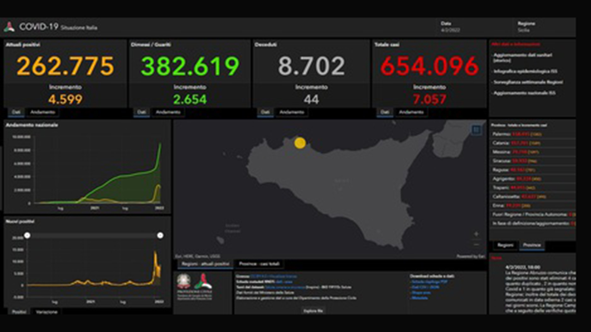Click the Protezione Civile logo in header
591x332 pixels.
[9, 27]
